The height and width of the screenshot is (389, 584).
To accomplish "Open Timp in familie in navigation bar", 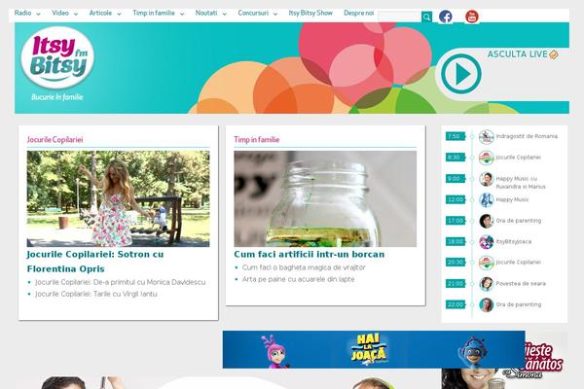I will pyautogui.click(x=154, y=13).
